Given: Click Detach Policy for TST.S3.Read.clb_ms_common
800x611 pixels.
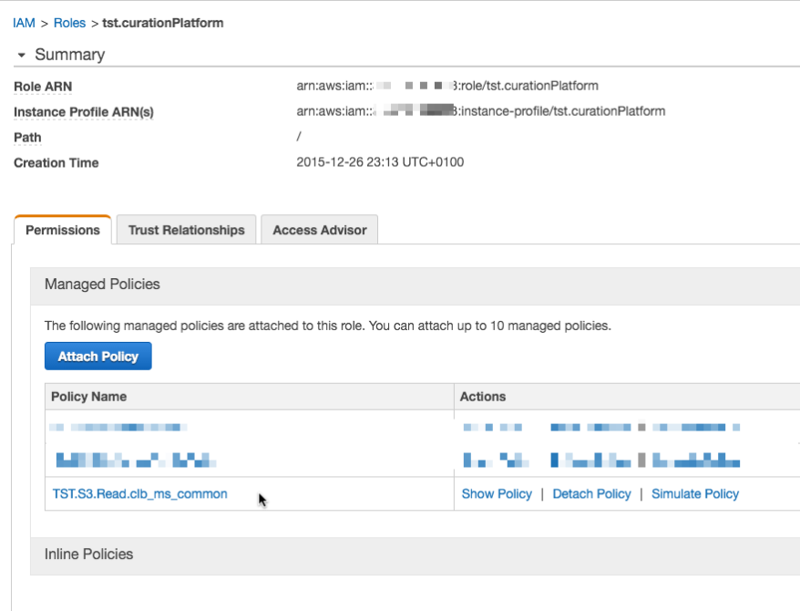Looking at the screenshot, I should pos(591,493).
